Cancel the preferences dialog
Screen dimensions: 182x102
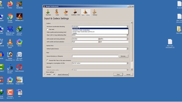[x=128, y=75]
